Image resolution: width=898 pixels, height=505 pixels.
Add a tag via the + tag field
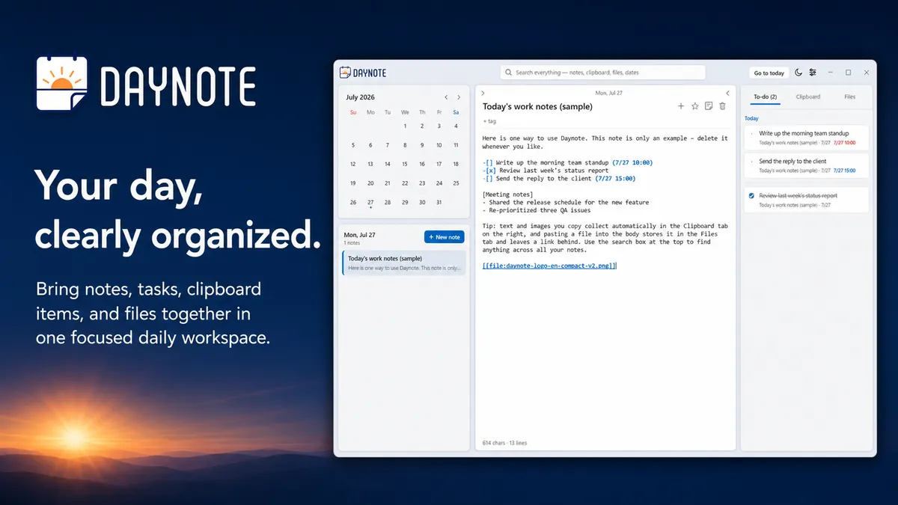(489, 120)
